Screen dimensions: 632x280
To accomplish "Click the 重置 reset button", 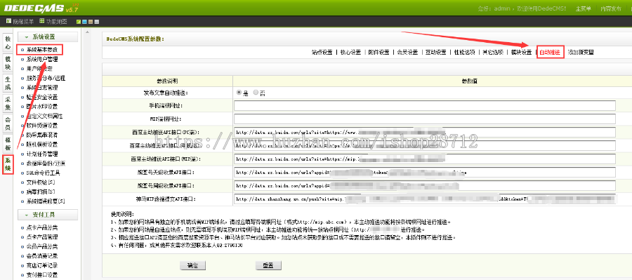I will tap(268, 266).
